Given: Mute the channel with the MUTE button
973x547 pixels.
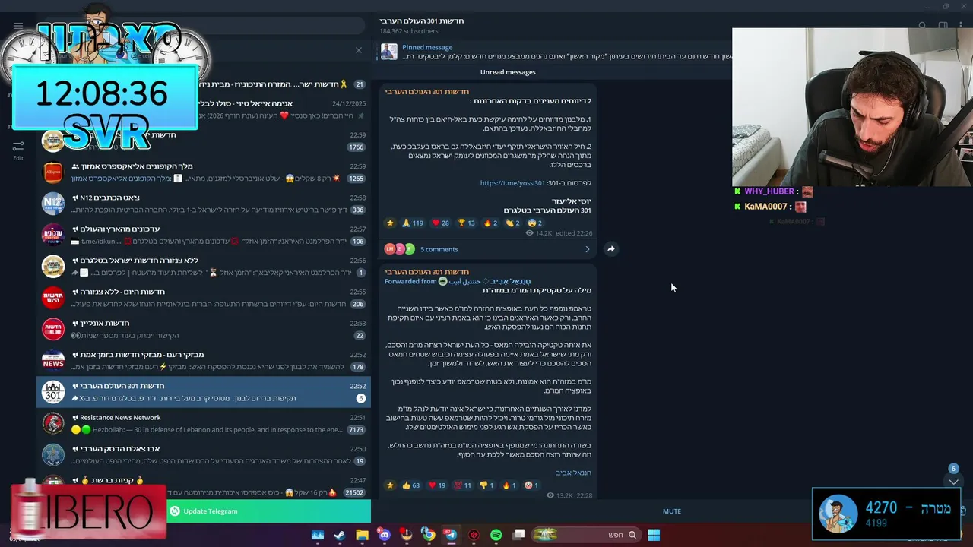Looking at the screenshot, I should click(671, 511).
